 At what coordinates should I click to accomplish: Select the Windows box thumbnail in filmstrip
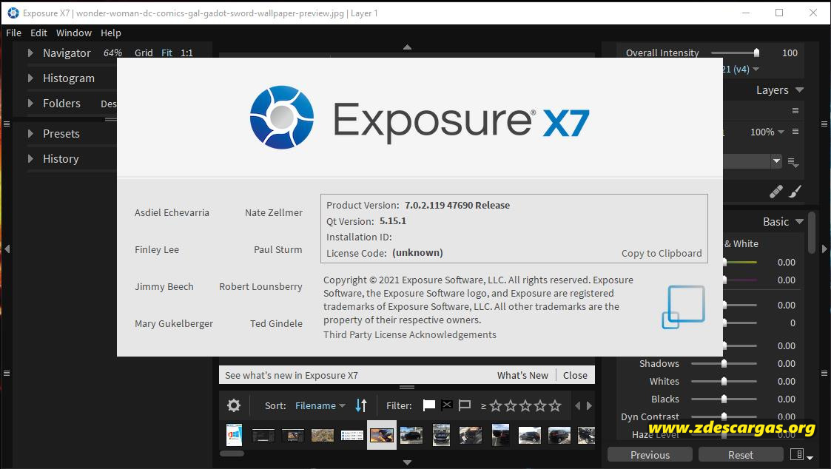pos(234,435)
